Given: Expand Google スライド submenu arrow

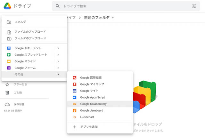Looking at the screenshot, I should 58,61.
